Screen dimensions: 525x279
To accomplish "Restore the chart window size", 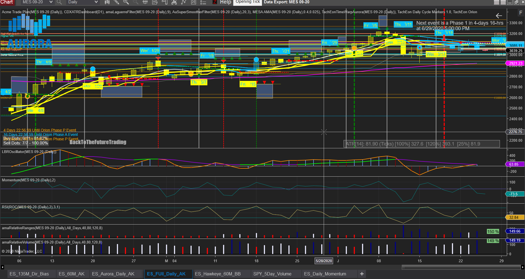I will pos(516,2).
